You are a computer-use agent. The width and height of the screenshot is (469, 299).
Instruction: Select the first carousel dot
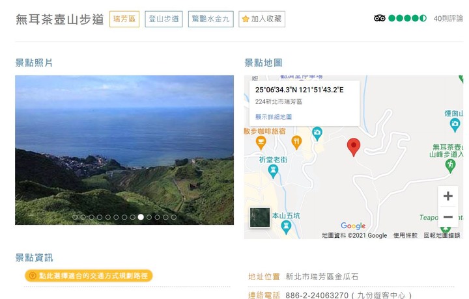75,217
